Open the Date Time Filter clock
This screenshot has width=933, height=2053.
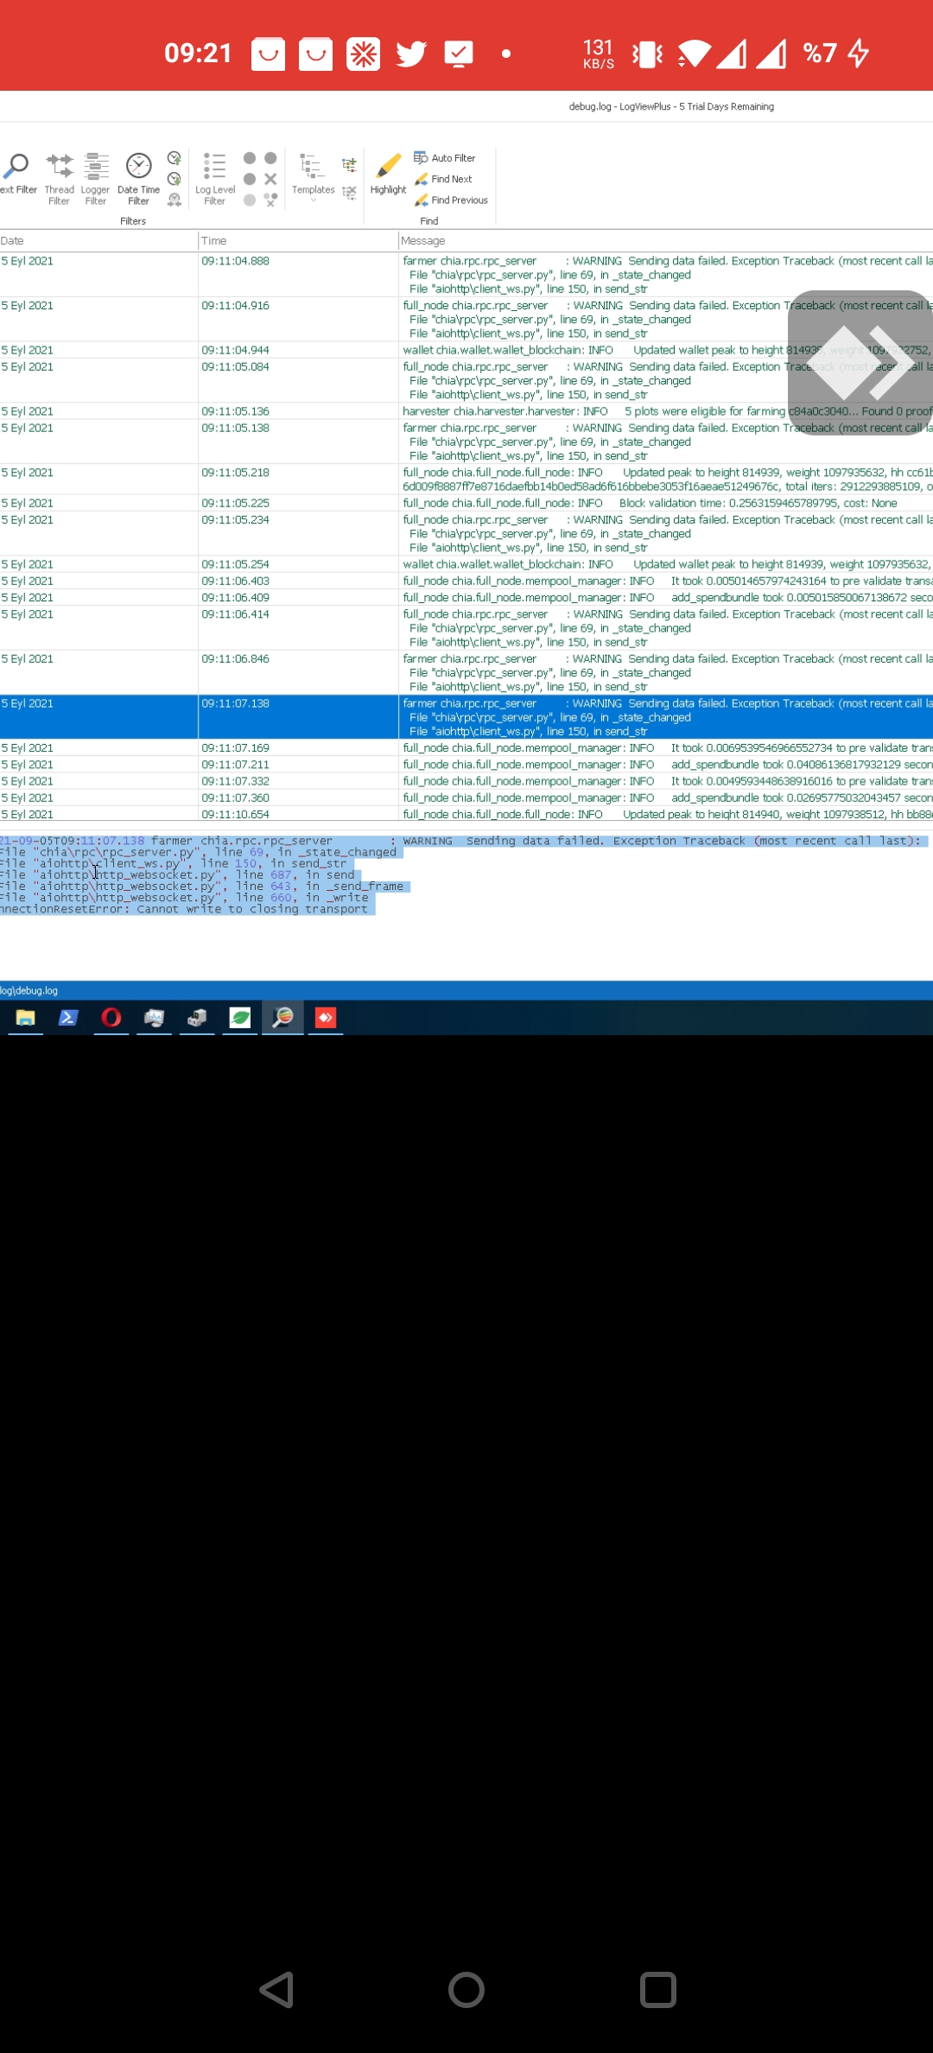pyautogui.click(x=138, y=179)
